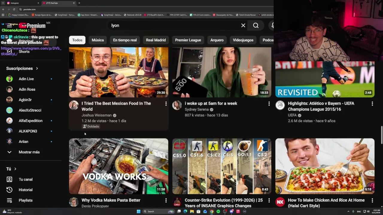Open options for UEFA highlights video

tap(372, 104)
